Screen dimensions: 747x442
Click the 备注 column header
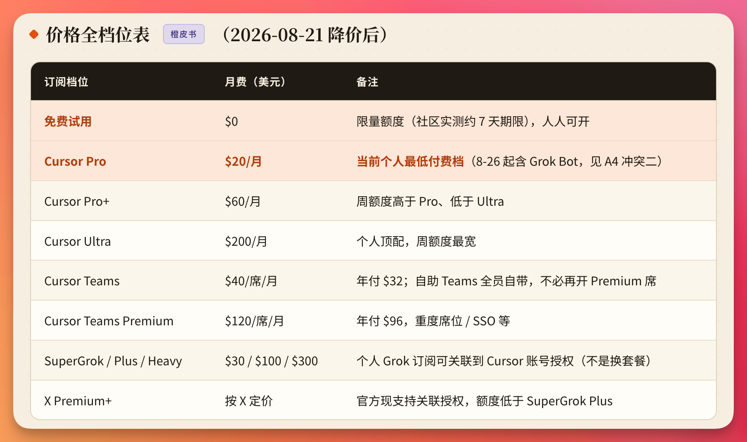(x=367, y=82)
